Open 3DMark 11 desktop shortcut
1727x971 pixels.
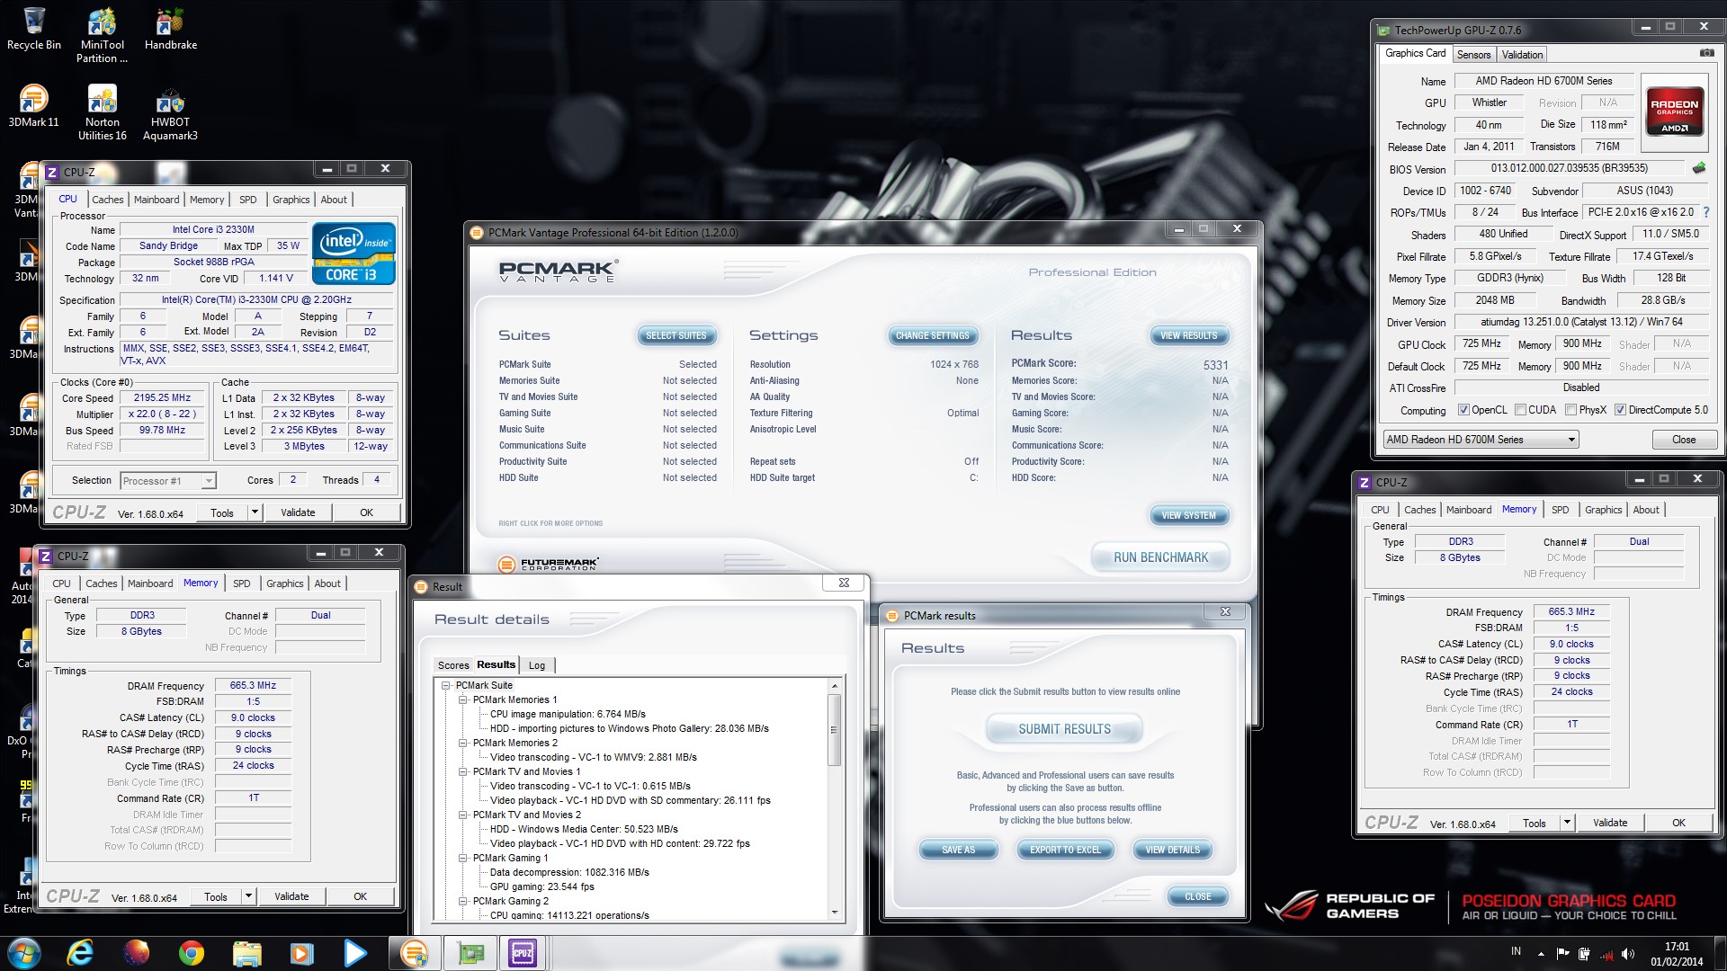pos(33,106)
